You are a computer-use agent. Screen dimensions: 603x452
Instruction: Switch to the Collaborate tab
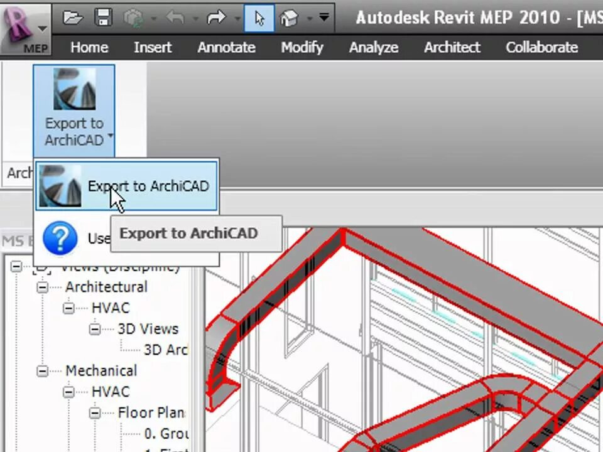coord(542,47)
